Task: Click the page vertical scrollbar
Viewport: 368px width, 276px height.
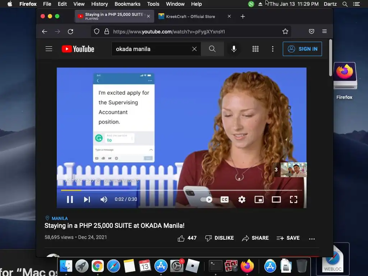Action: [331, 58]
